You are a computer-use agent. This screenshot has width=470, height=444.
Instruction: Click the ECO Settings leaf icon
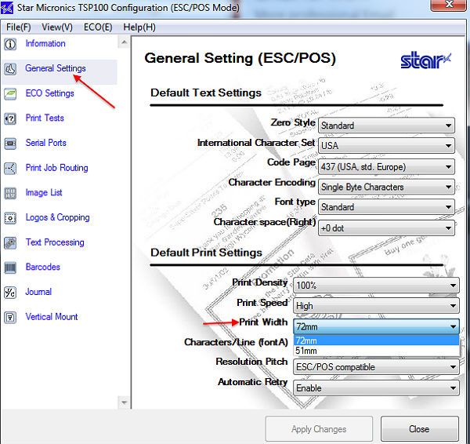click(x=10, y=94)
